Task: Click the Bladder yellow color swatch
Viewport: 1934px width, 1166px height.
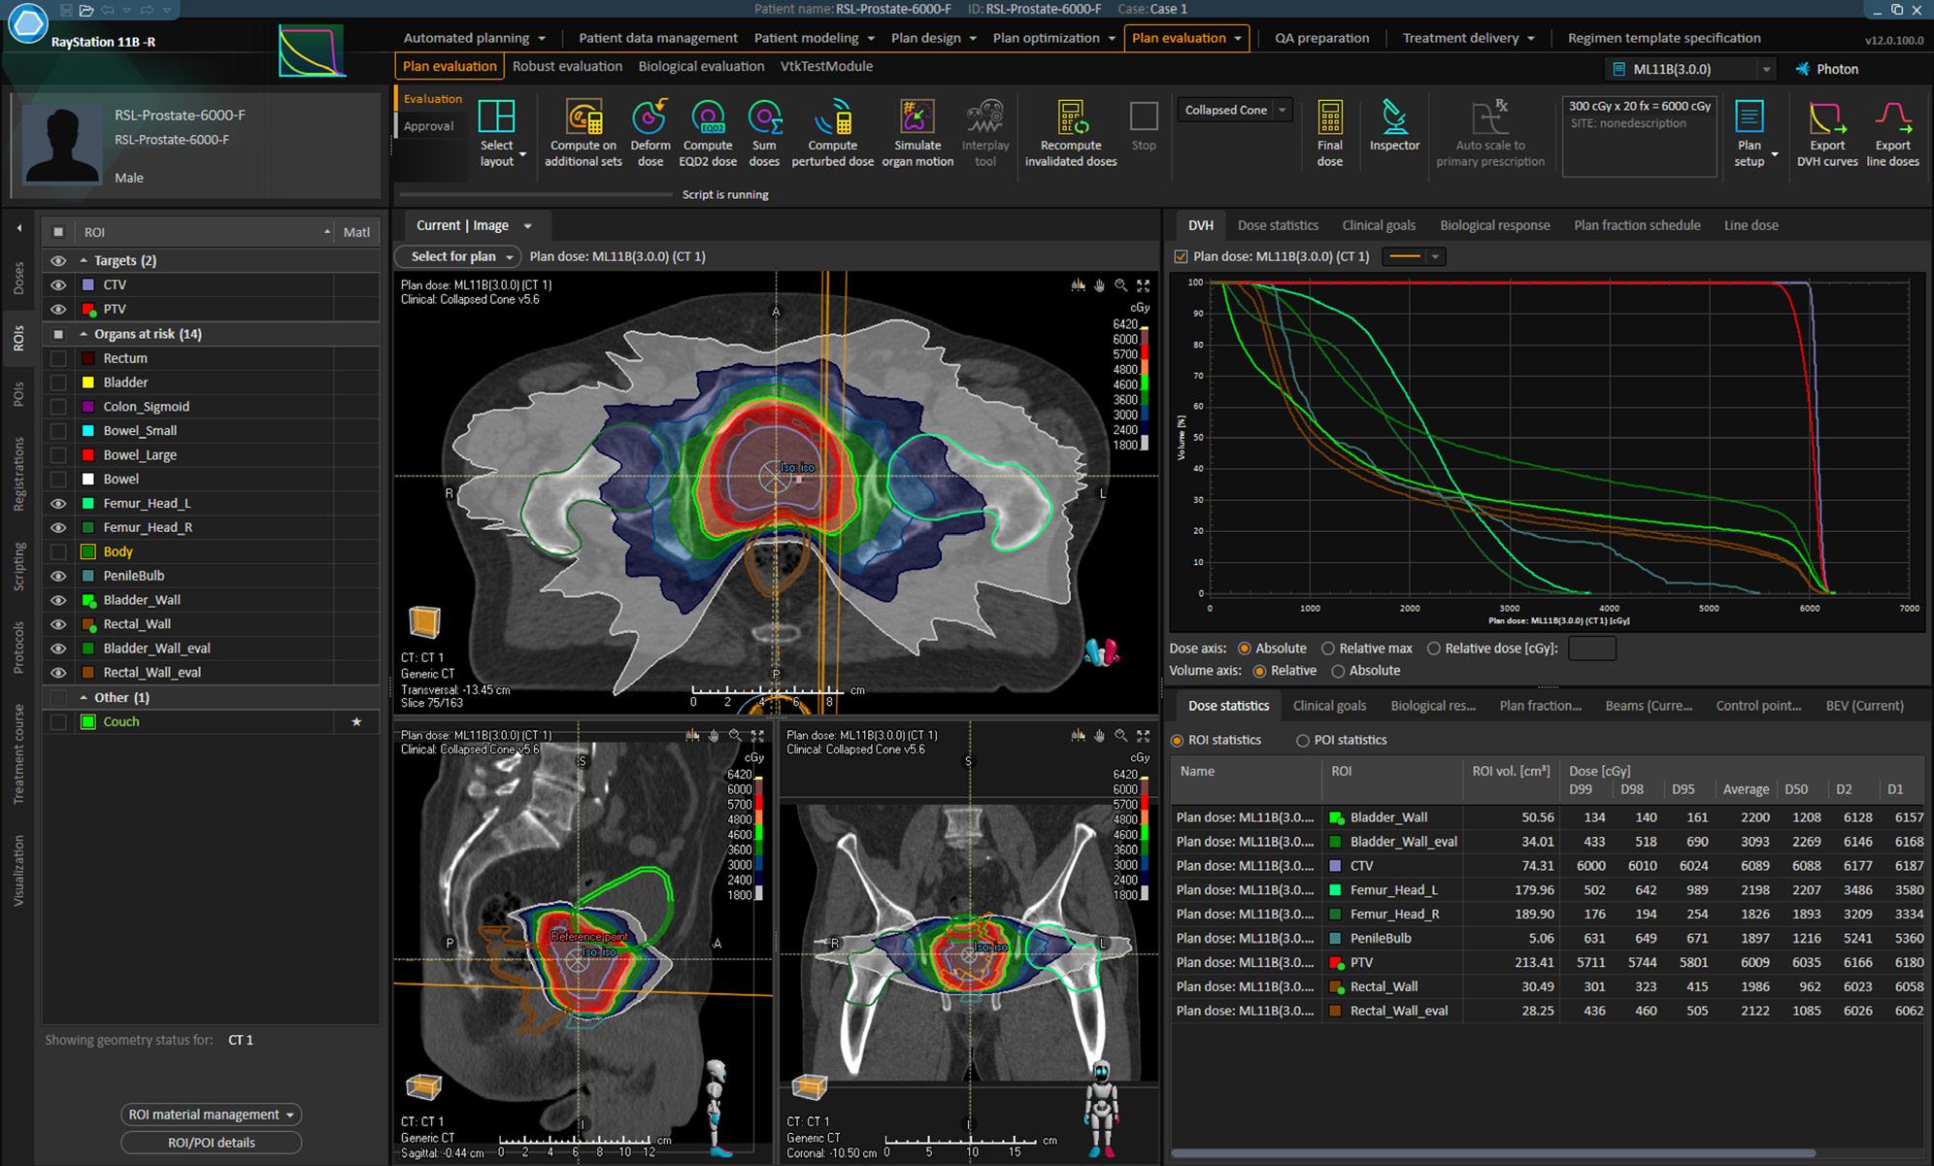Action: [x=88, y=383]
